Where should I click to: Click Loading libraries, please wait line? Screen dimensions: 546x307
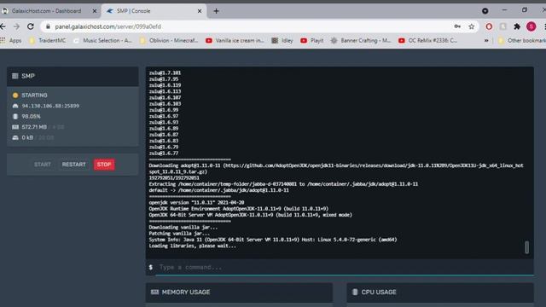click(192, 246)
